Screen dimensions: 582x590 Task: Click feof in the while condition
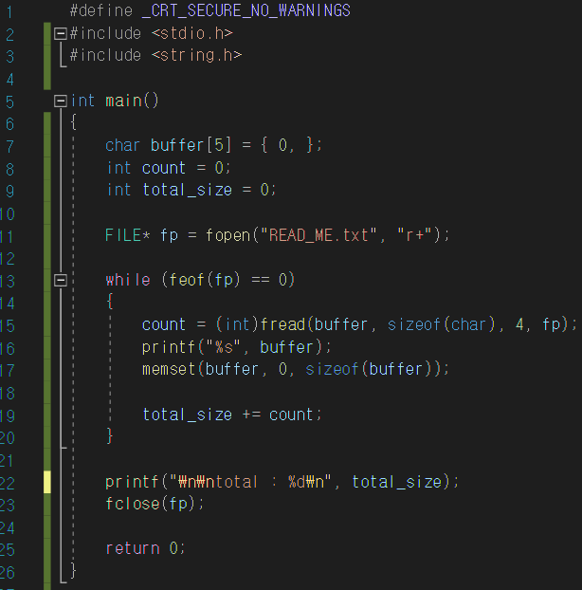[187, 280]
